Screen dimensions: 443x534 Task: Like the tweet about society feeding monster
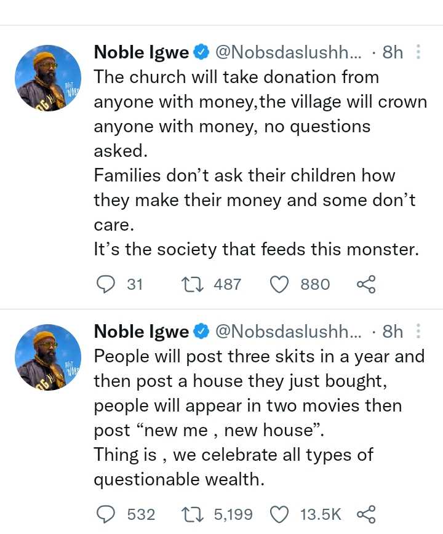point(281,284)
